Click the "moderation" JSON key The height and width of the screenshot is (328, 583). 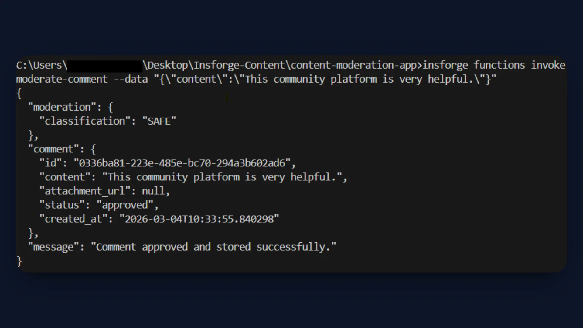pos(62,107)
